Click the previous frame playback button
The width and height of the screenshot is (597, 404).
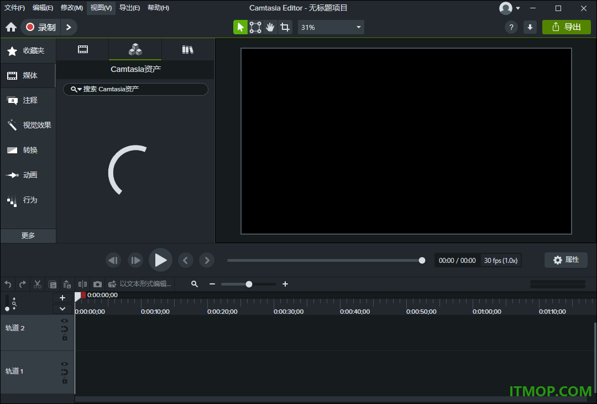pyautogui.click(x=113, y=260)
